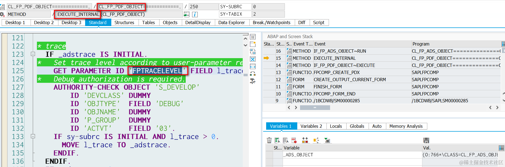Click the download arrows variables icon
Image resolution: width=505 pixels, height=167 pixels.
(305, 140)
